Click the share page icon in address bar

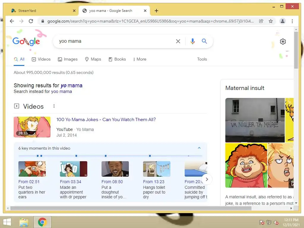261,21
